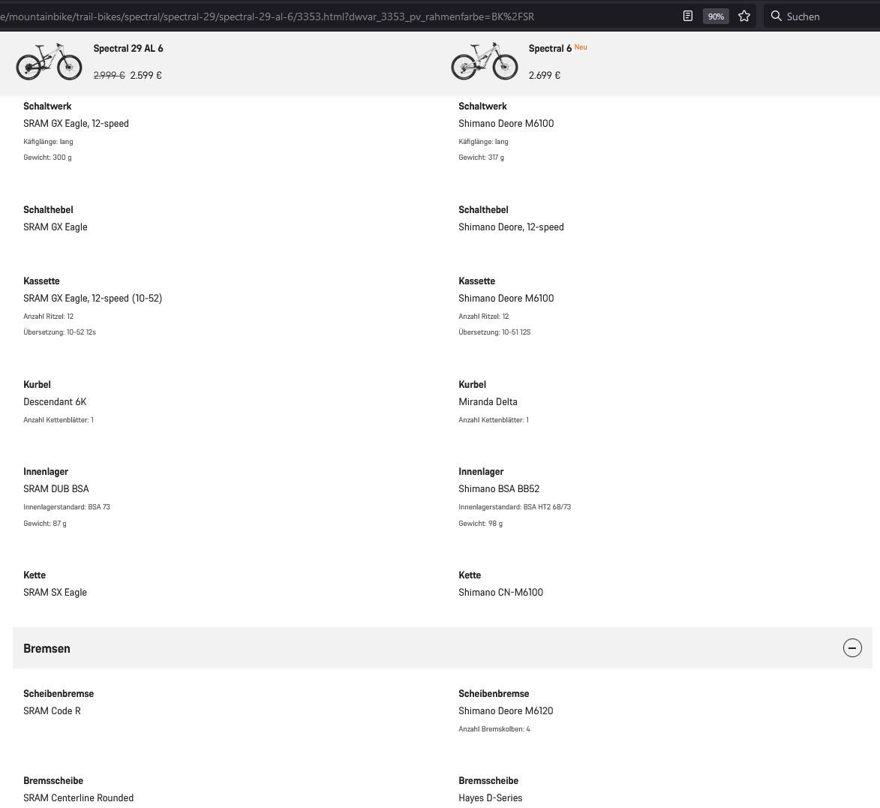Click the browser URL address bar
The height and width of the screenshot is (808, 880).
click(x=300, y=17)
